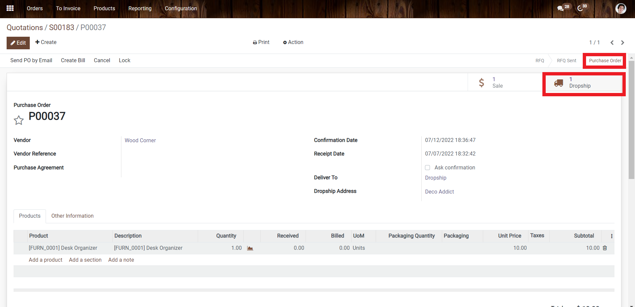Image resolution: width=635 pixels, height=307 pixels.
Task: Click Send PO by Email
Action: click(31, 61)
